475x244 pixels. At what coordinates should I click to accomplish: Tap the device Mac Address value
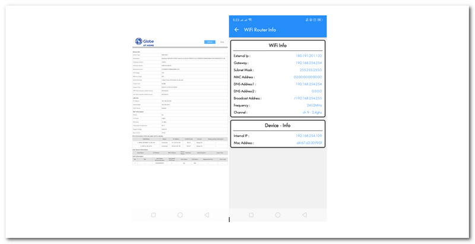(309, 143)
